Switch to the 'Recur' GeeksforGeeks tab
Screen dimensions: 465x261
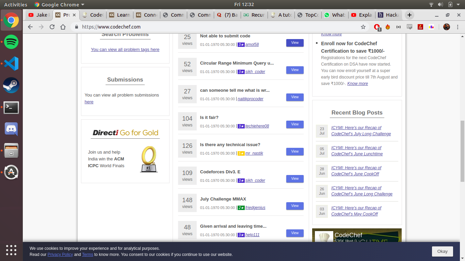point(254,15)
